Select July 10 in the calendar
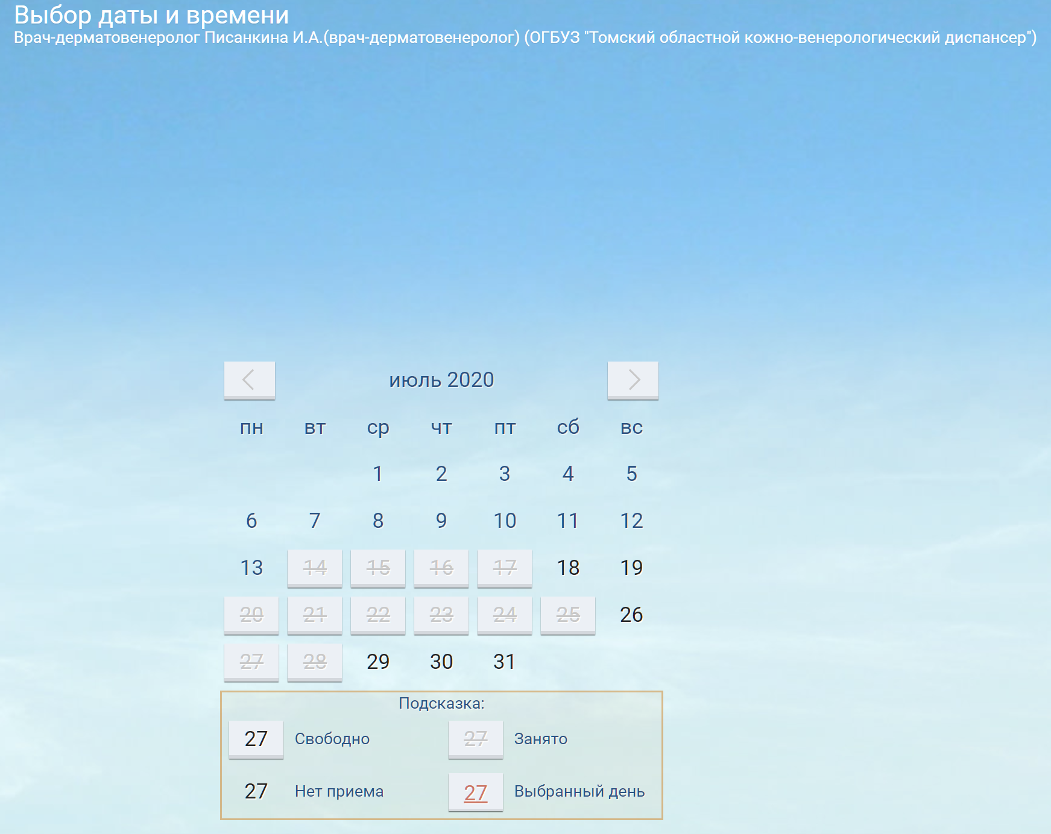1051x834 pixels. (505, 521)
